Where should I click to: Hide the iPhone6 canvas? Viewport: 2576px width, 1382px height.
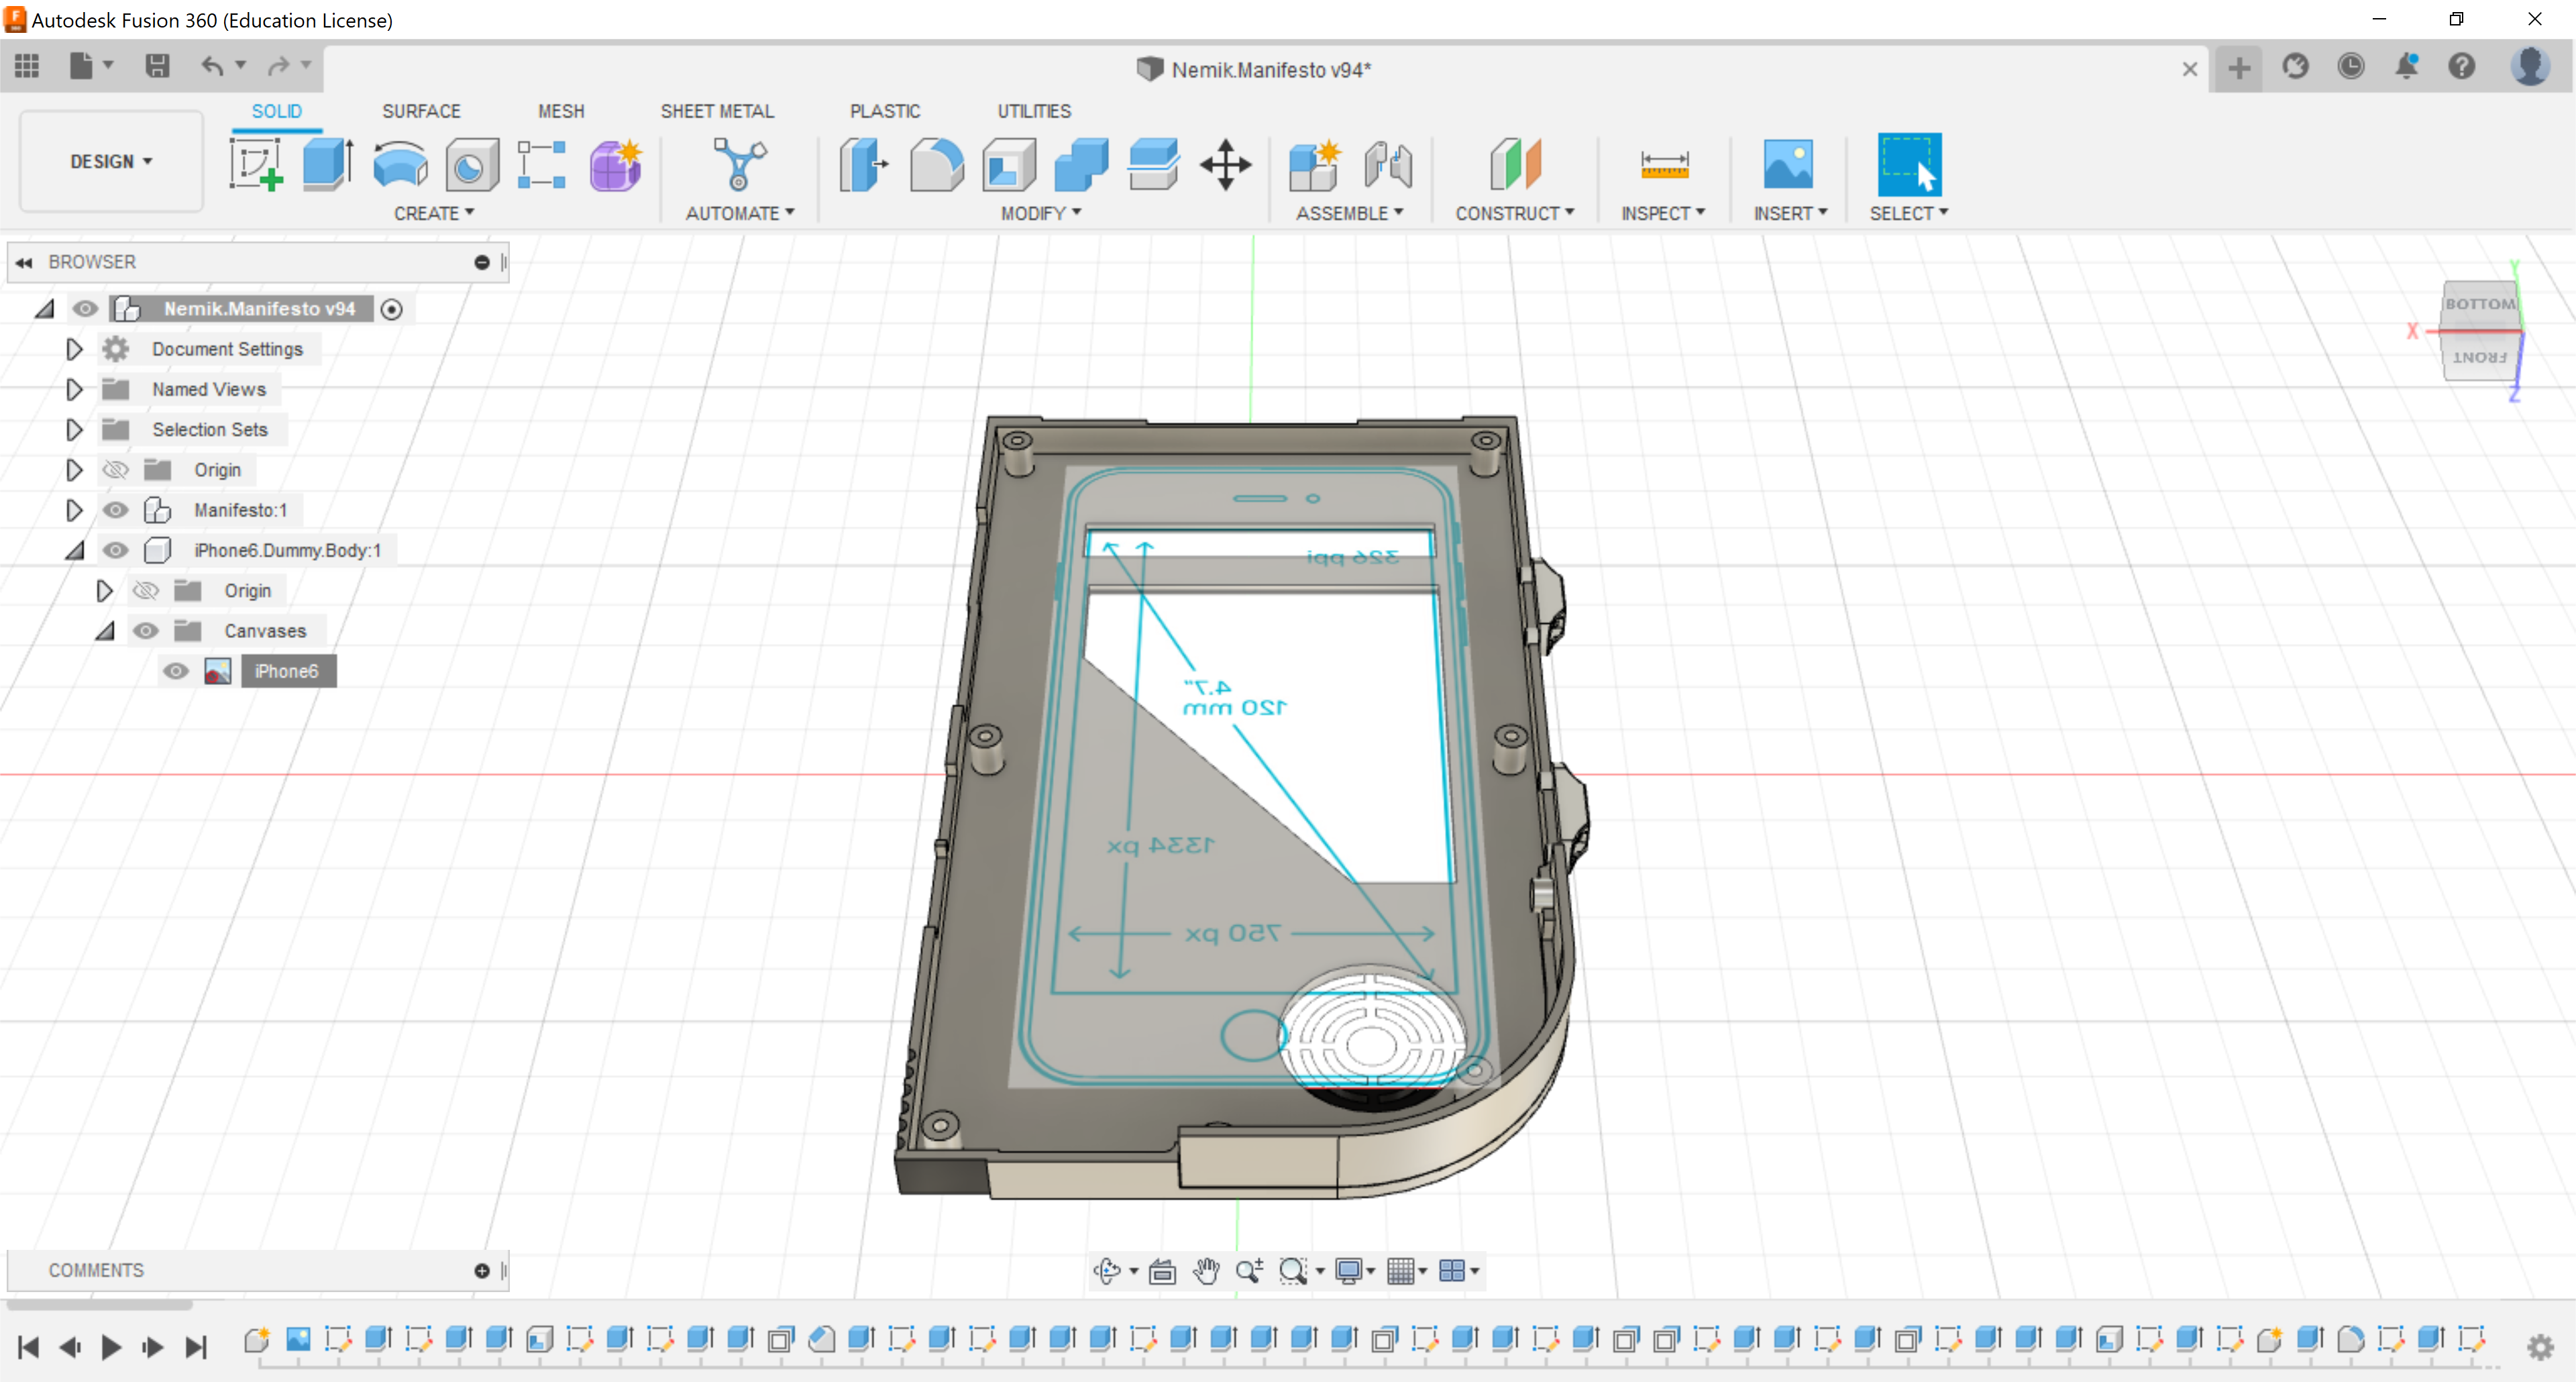(176, 671)
